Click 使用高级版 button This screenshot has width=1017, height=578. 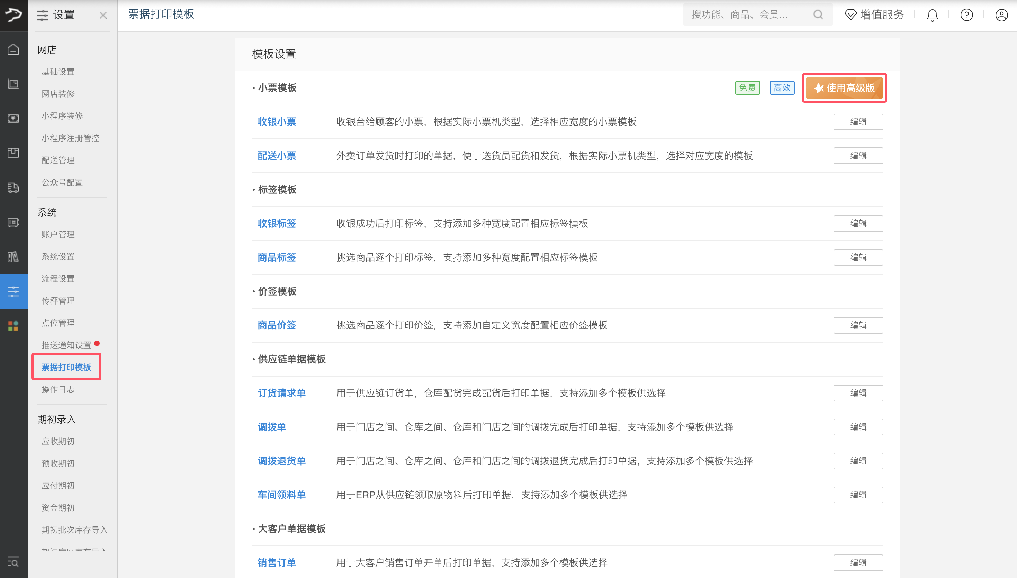click(x=844, y=88)
